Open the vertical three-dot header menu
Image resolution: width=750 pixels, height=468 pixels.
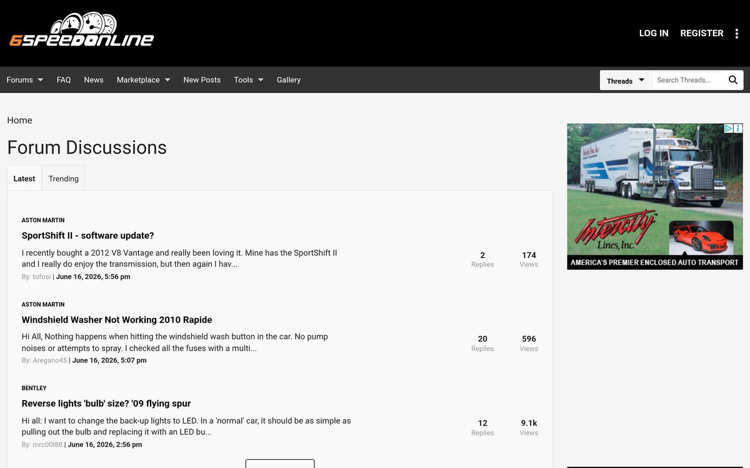pos(737,34)
